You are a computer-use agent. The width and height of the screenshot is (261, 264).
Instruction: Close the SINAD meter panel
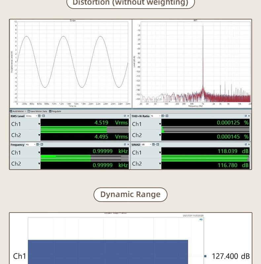(249, 145)
